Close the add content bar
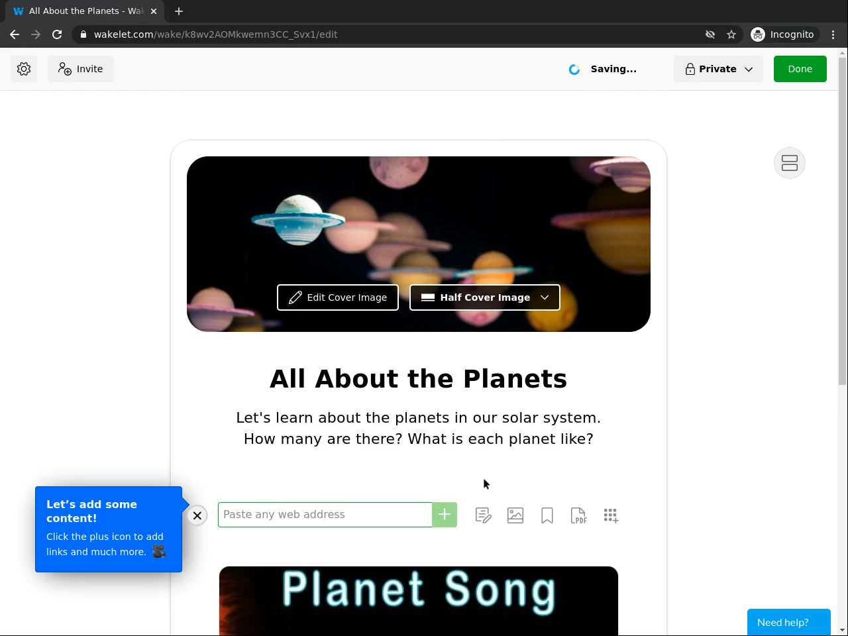 click(197, 515)
